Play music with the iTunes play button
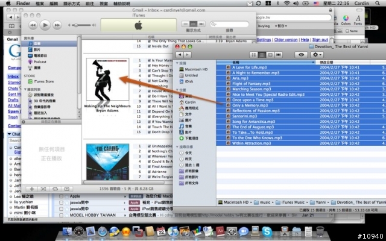The height and width of the screenshot is (241, 386). point(45,25)
